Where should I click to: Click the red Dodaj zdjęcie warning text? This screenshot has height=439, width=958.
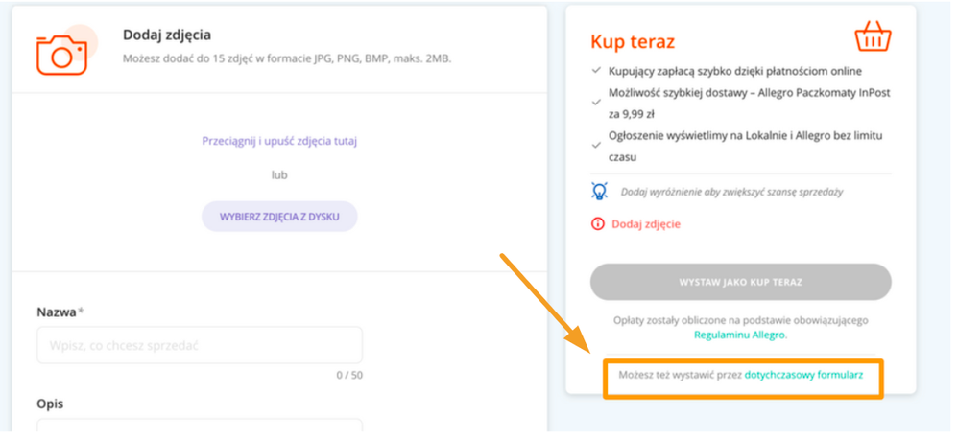(x=646, y=224)
